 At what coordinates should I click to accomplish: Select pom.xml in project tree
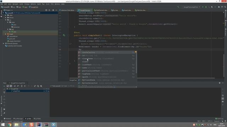[x=11, y=39]
